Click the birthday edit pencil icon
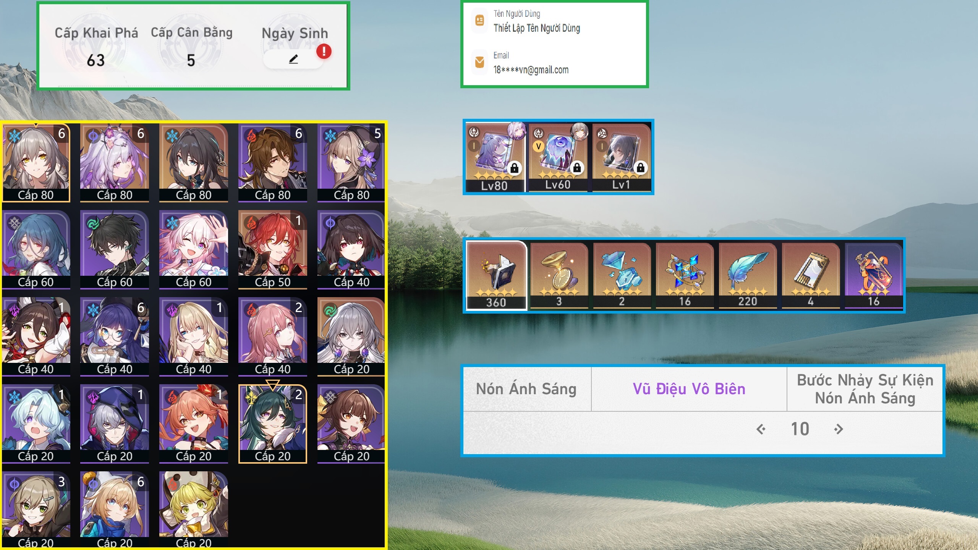978x550 pixels. pyautogui.click(x=293, y=59)
